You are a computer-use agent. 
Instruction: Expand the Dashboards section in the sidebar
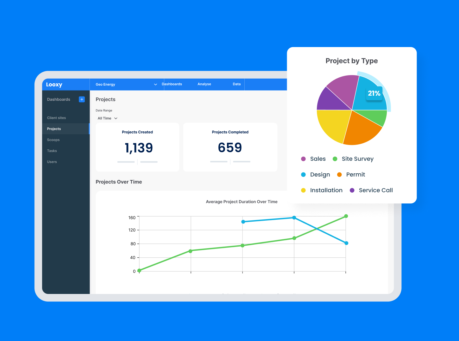[59, 99]
